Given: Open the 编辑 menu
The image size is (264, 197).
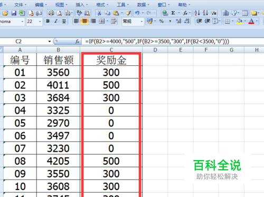Looking at the screenshot, I should 41,5.
